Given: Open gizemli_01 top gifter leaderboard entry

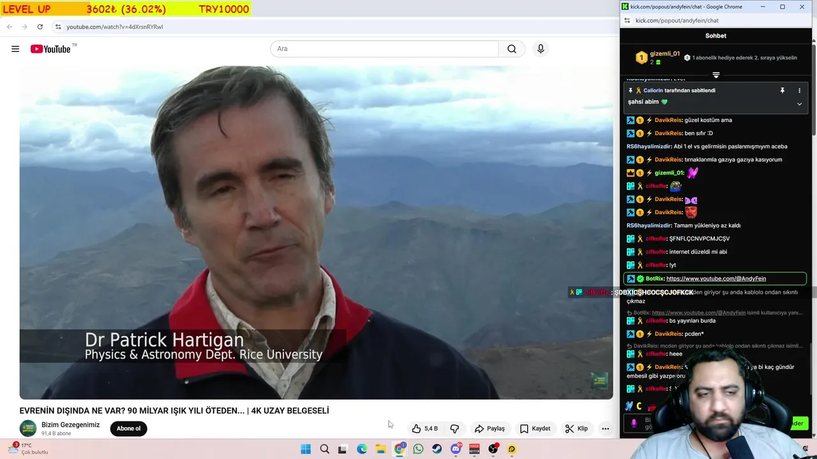Looking at the screenshot, I should point(658,57).
